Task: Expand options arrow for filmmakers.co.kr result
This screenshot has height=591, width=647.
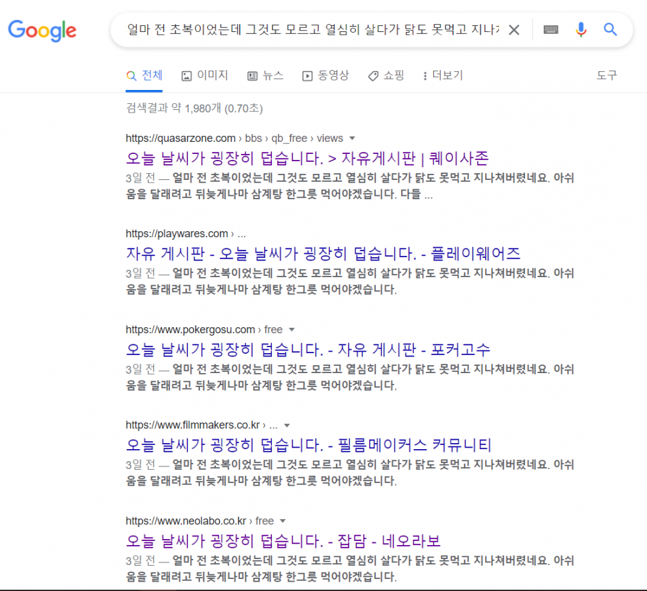Action: (x=287, y=426)
